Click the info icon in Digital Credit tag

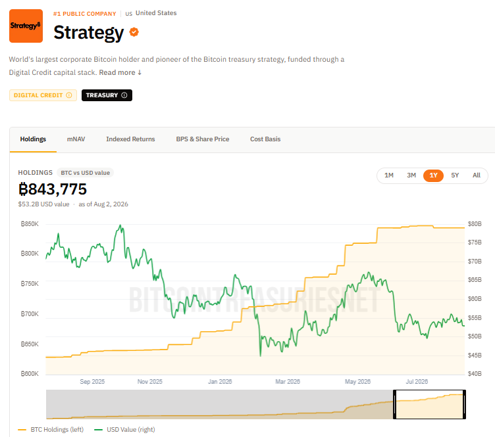pos(69,95)
